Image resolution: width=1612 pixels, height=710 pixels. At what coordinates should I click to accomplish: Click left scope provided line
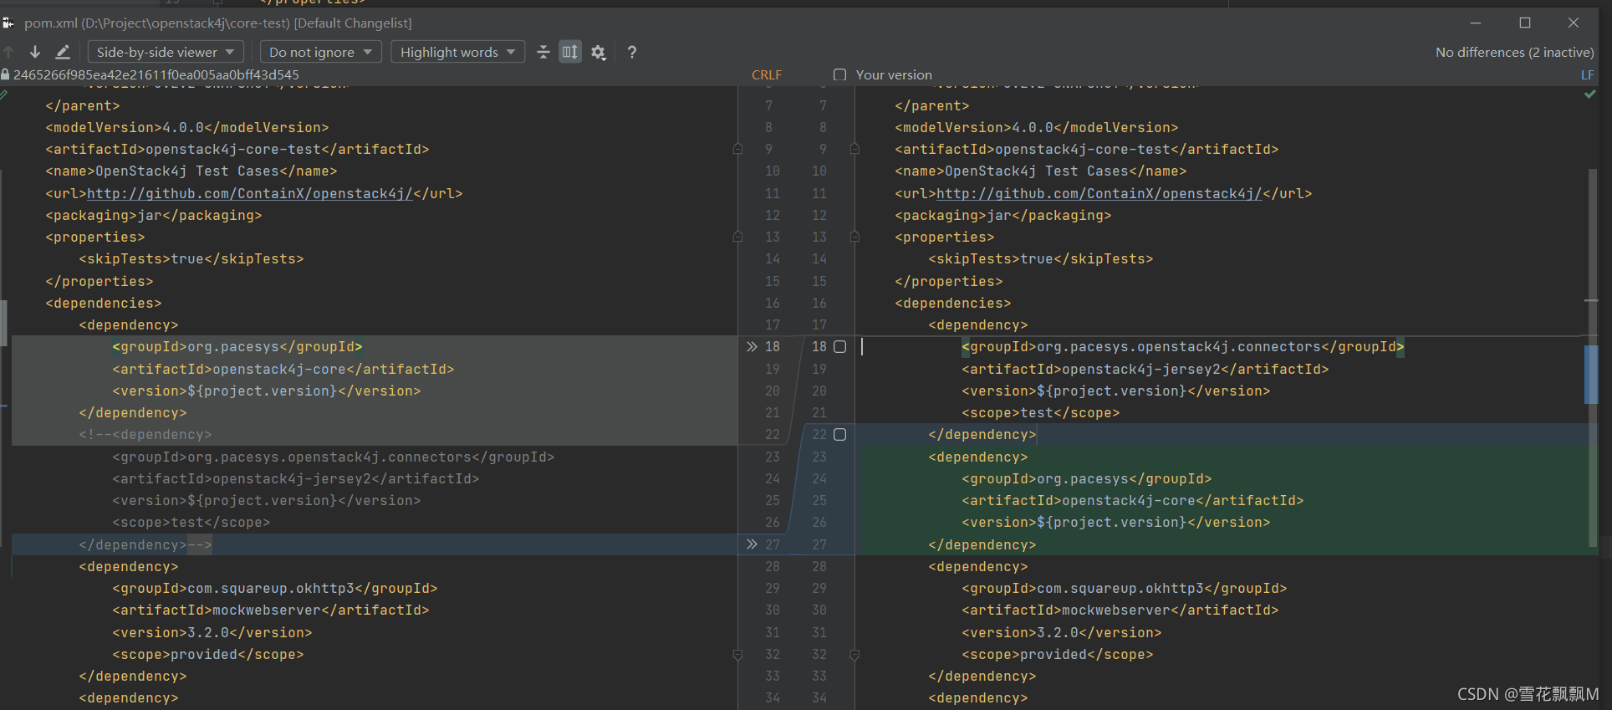pos(208,654)
